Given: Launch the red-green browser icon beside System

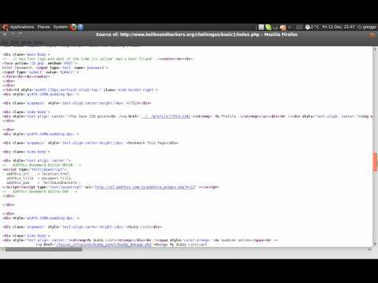Looking at the screenshot, I should [73, 27].
